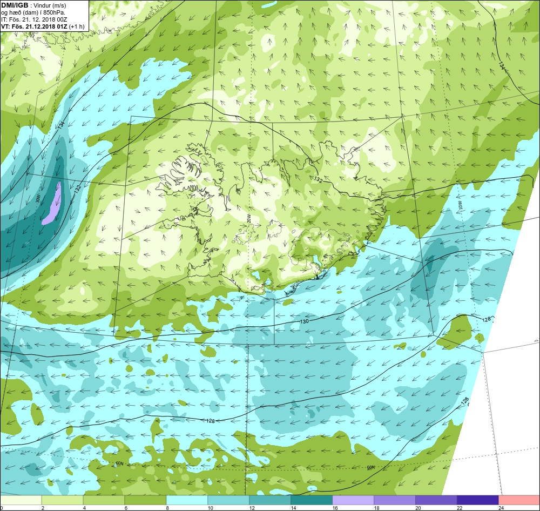This screenshot has height=511, width=540.
Task: Select the dark teal 14–16 m/s legend swatch
Action: [312, 500]
